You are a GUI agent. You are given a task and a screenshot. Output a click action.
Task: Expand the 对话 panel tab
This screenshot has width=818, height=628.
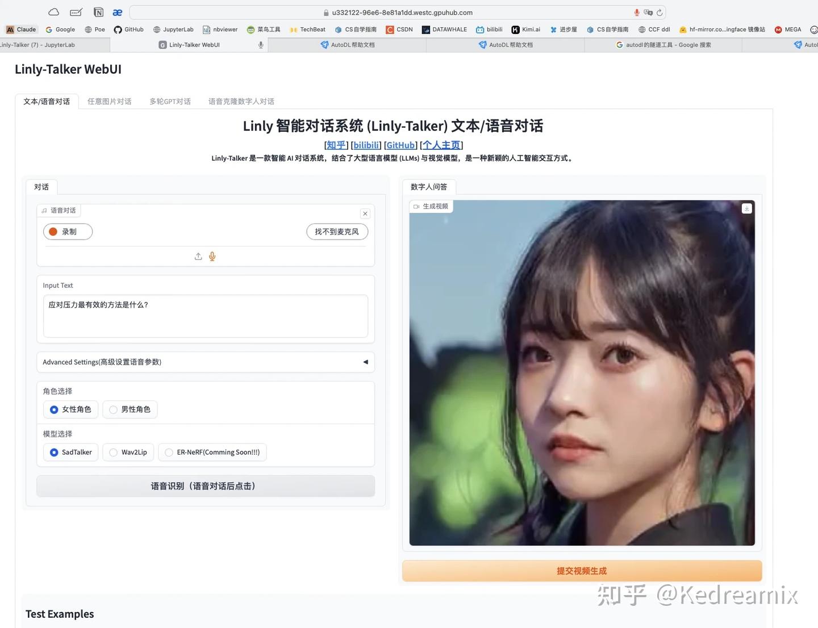(41, 186)
